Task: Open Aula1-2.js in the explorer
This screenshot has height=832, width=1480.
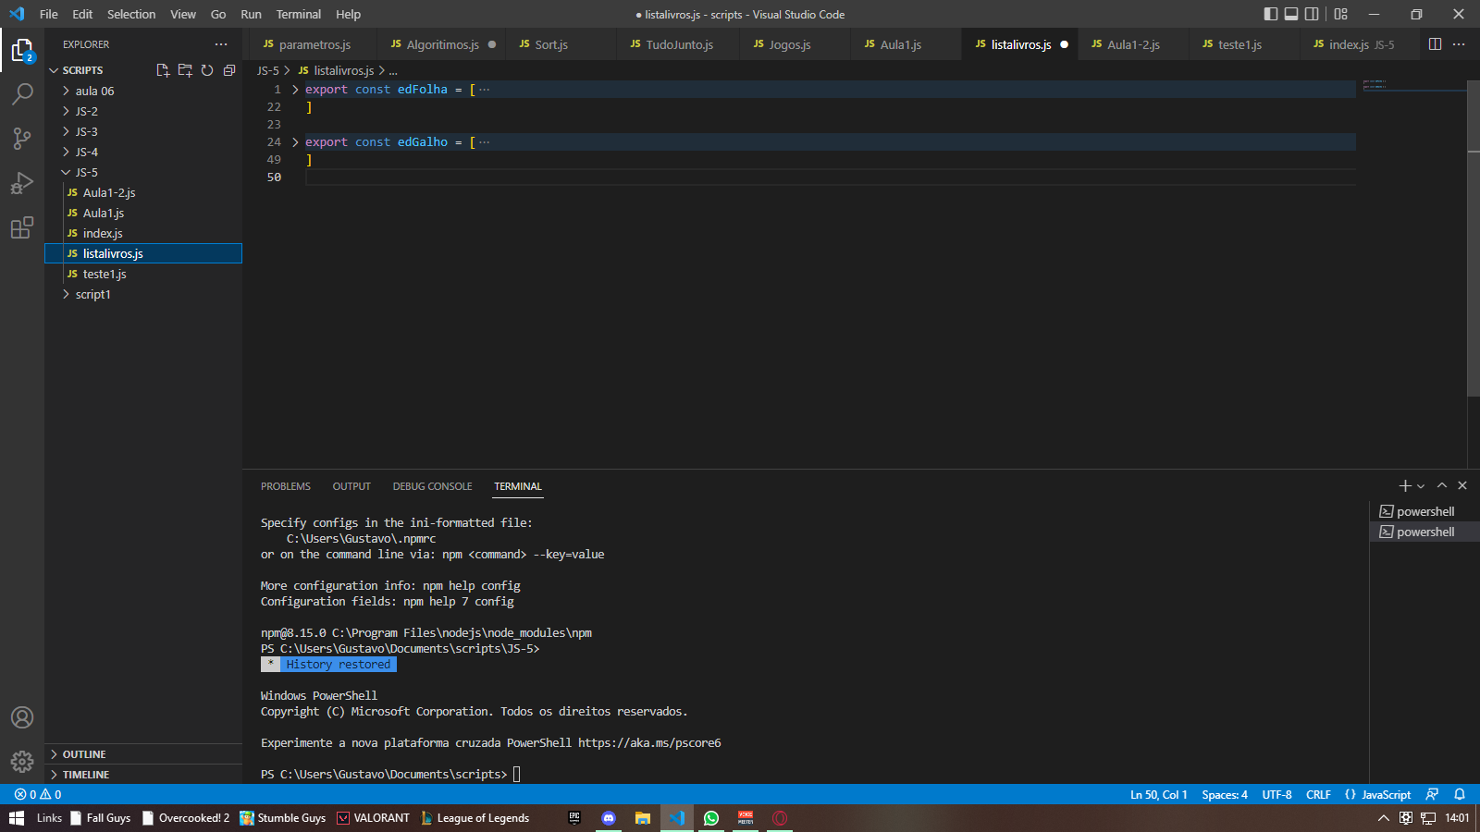Action: 143,192
